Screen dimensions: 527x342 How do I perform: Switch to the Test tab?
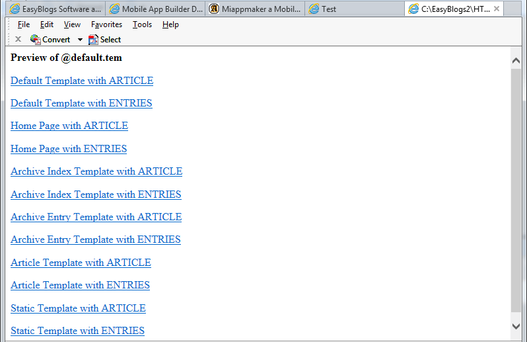point(355,9)
